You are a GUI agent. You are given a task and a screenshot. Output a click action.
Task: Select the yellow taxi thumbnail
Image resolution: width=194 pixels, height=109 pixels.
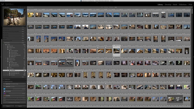(101, 39)
